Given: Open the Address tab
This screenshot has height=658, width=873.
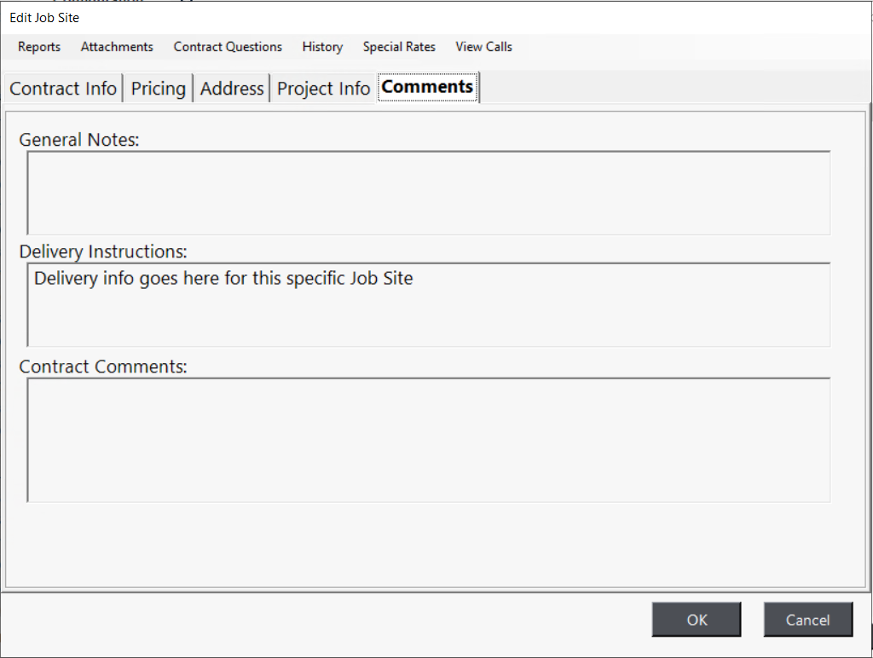Looking at the screenshot, I should click(232, 89).
